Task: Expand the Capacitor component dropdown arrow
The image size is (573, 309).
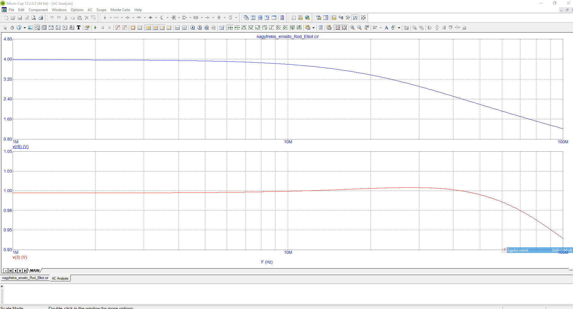Action: point(133,18)
